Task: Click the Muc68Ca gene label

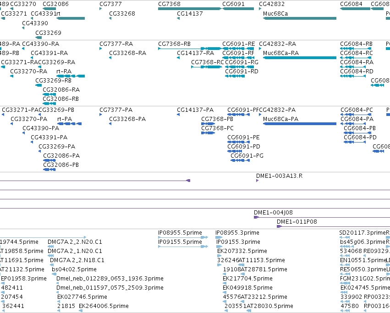Action: pyautogui.click(x=275, y=13)
